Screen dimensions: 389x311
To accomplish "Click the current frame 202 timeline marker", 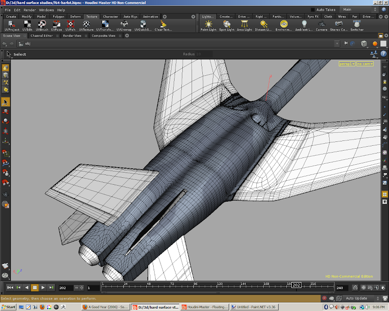I will (x=296, y=285).
